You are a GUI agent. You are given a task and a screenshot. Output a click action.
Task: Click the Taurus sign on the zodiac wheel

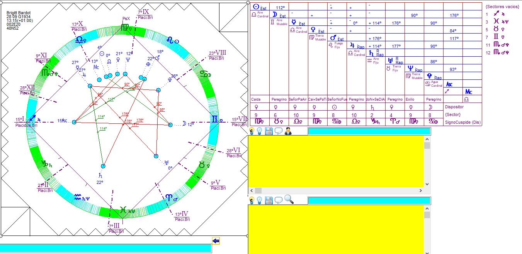point(202,165)
